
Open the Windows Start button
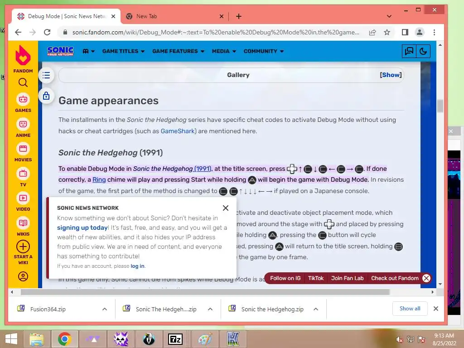coord(11,339)
